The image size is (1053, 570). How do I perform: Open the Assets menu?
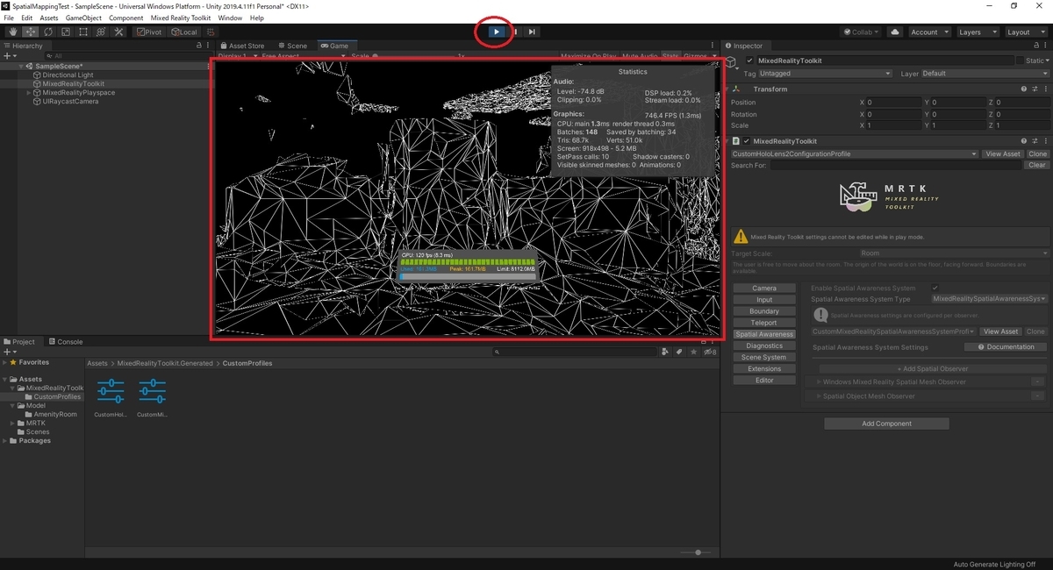point(49,18)
